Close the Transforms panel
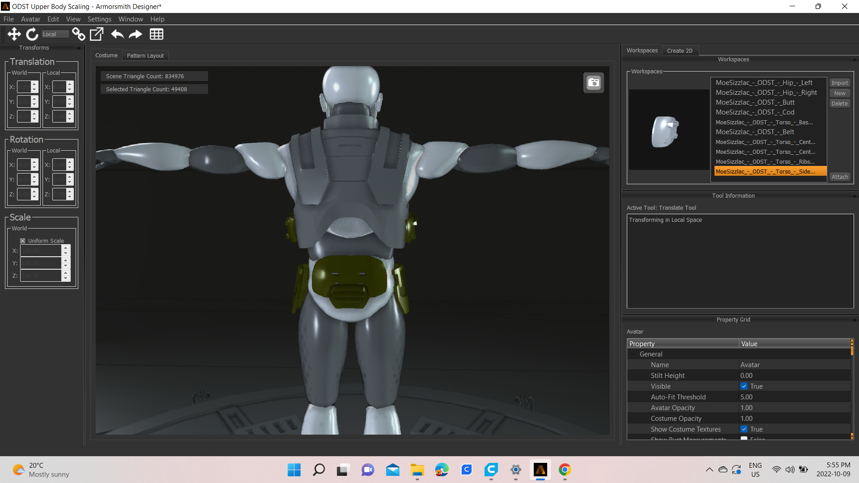 [x=79, y=48]
